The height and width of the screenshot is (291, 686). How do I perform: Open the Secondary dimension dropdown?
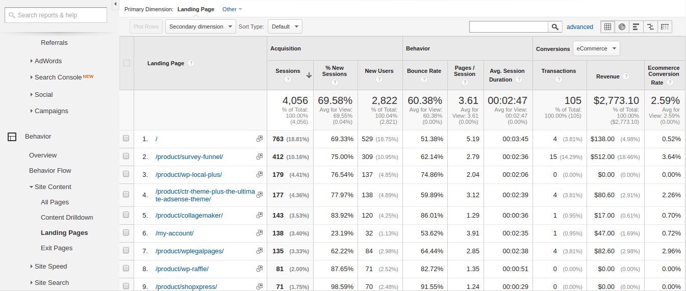tap(200, 27)
